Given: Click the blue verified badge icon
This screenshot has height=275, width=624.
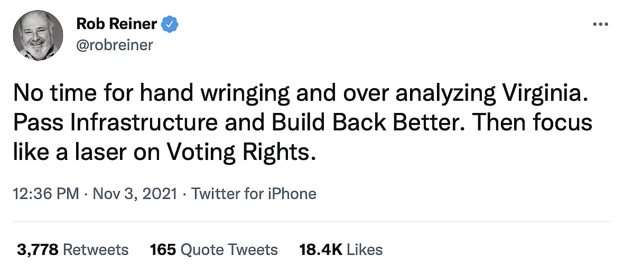Looking at the screenshot, I should tap(170, 24).
